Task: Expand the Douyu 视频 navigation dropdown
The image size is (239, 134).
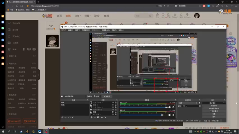Action: (x=87, y=16)
